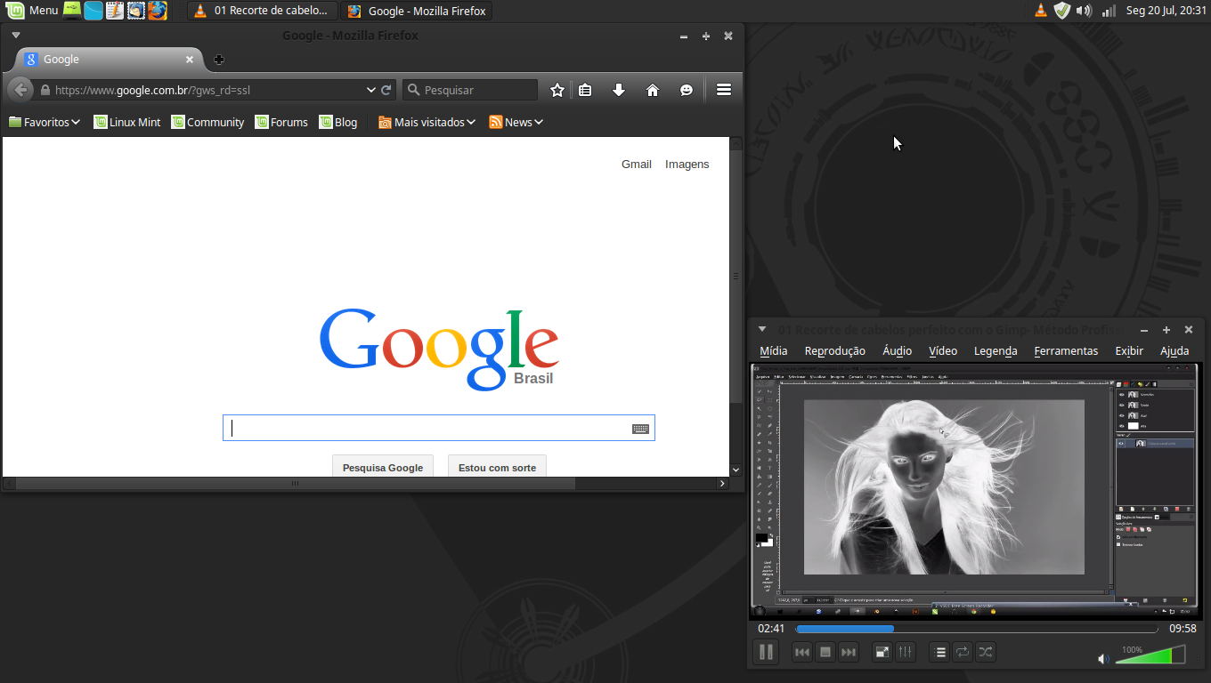1211x683 pixels.
Task: Go to Firefox home page icon
Action: click(x=653, y=90)
